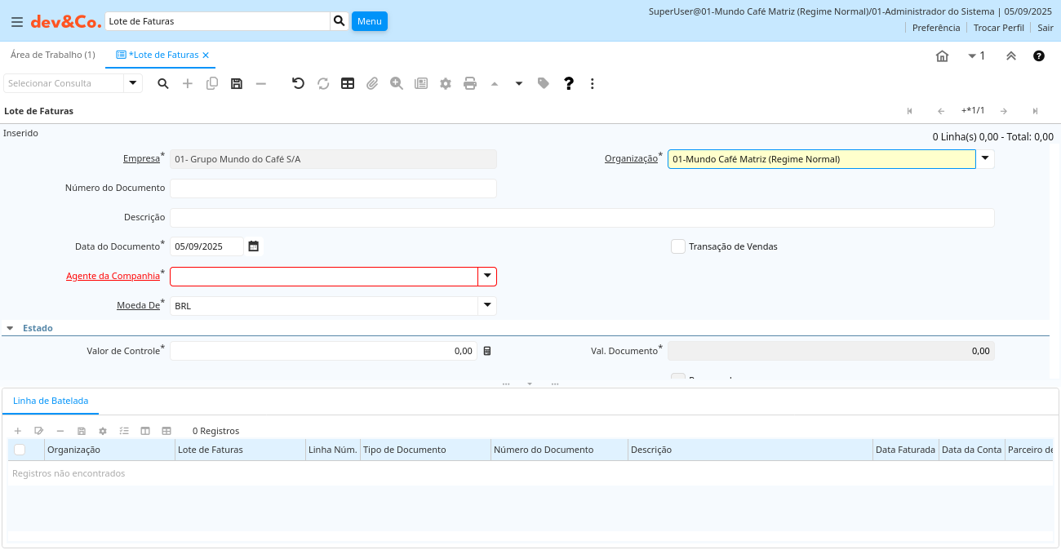
Task: Click the blue Menu button
Action: point(369,21)
